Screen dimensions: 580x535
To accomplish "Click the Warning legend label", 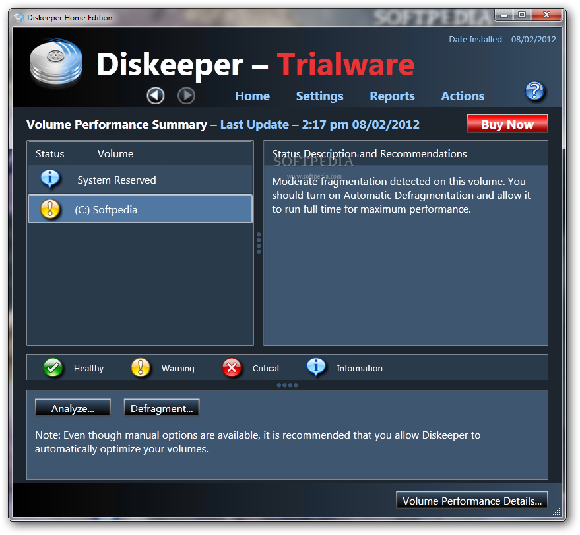I will point(178,368).
